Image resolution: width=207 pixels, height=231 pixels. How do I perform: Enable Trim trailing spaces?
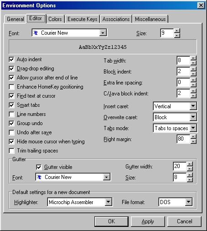click(x=11, y=151)
